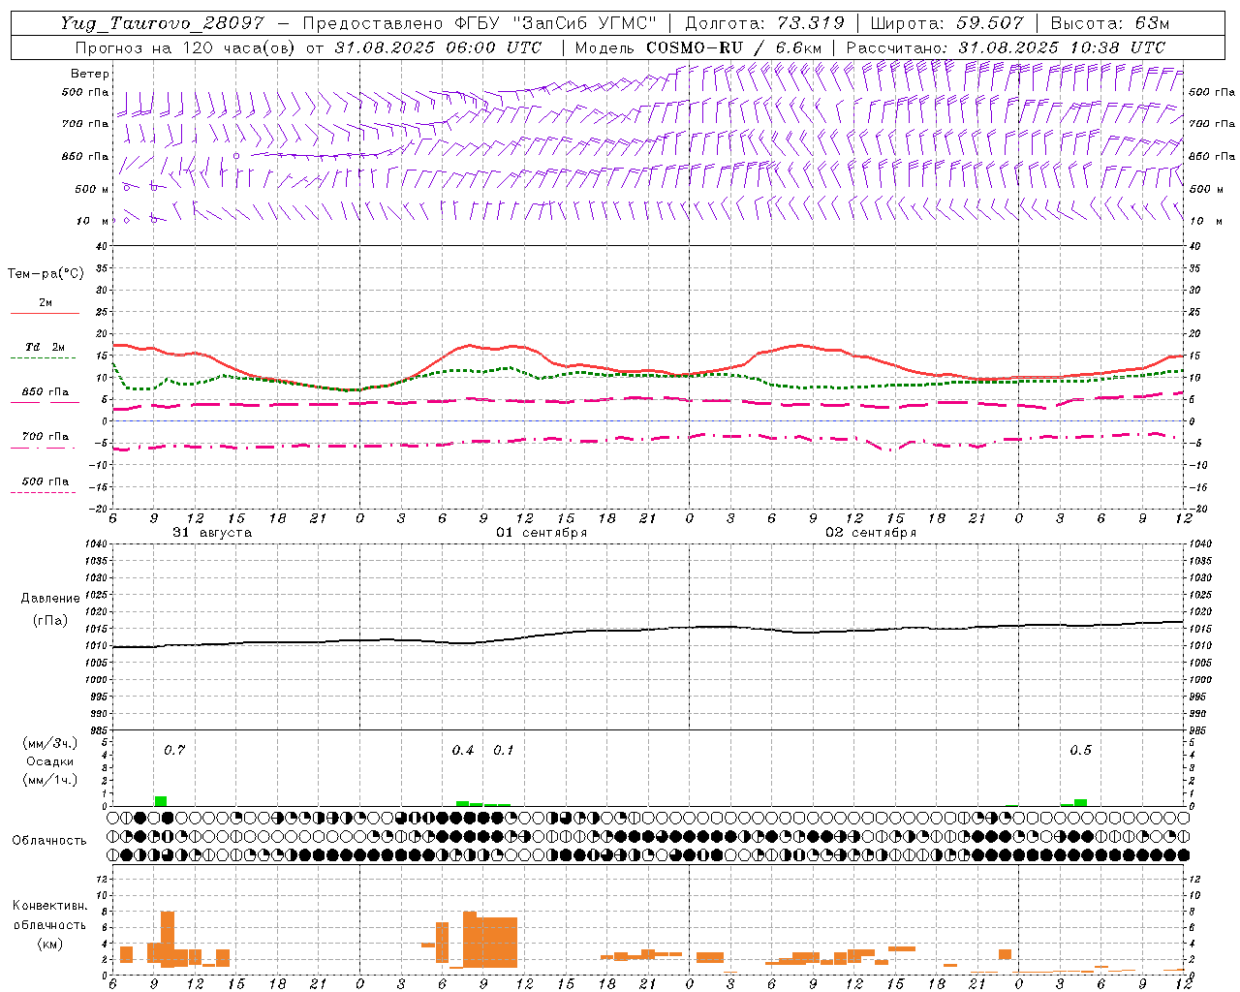The width and height of the screenshot is (1240, 992).
Task: Click the 0.7 precipitation amount
Action: pos(174,750)
